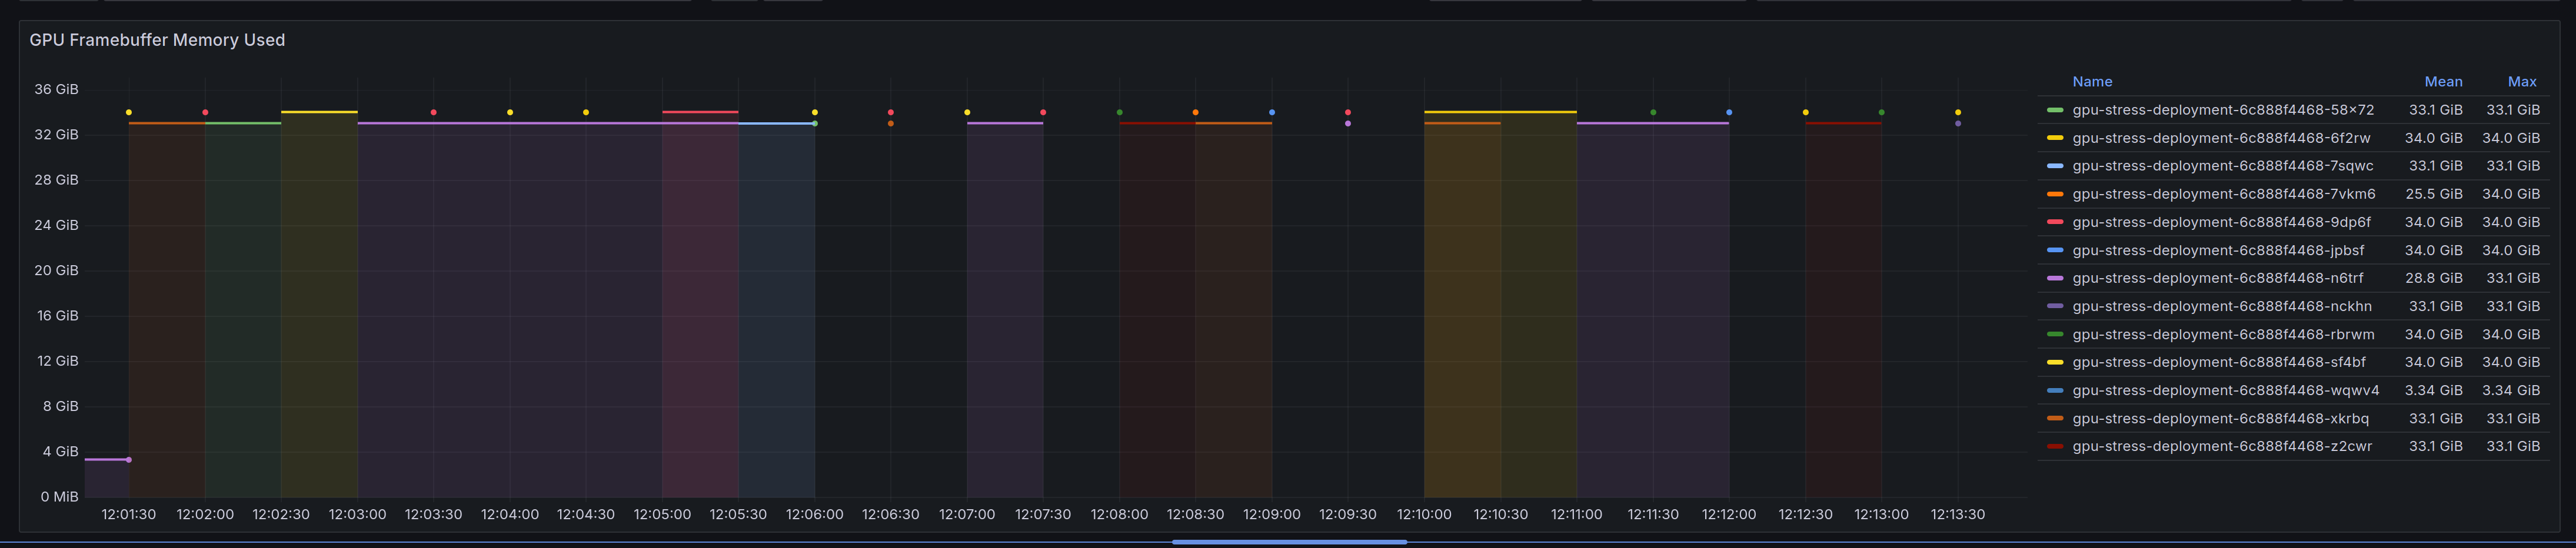Open color picker for 6f2rw series swatch

pos(2055,138)
